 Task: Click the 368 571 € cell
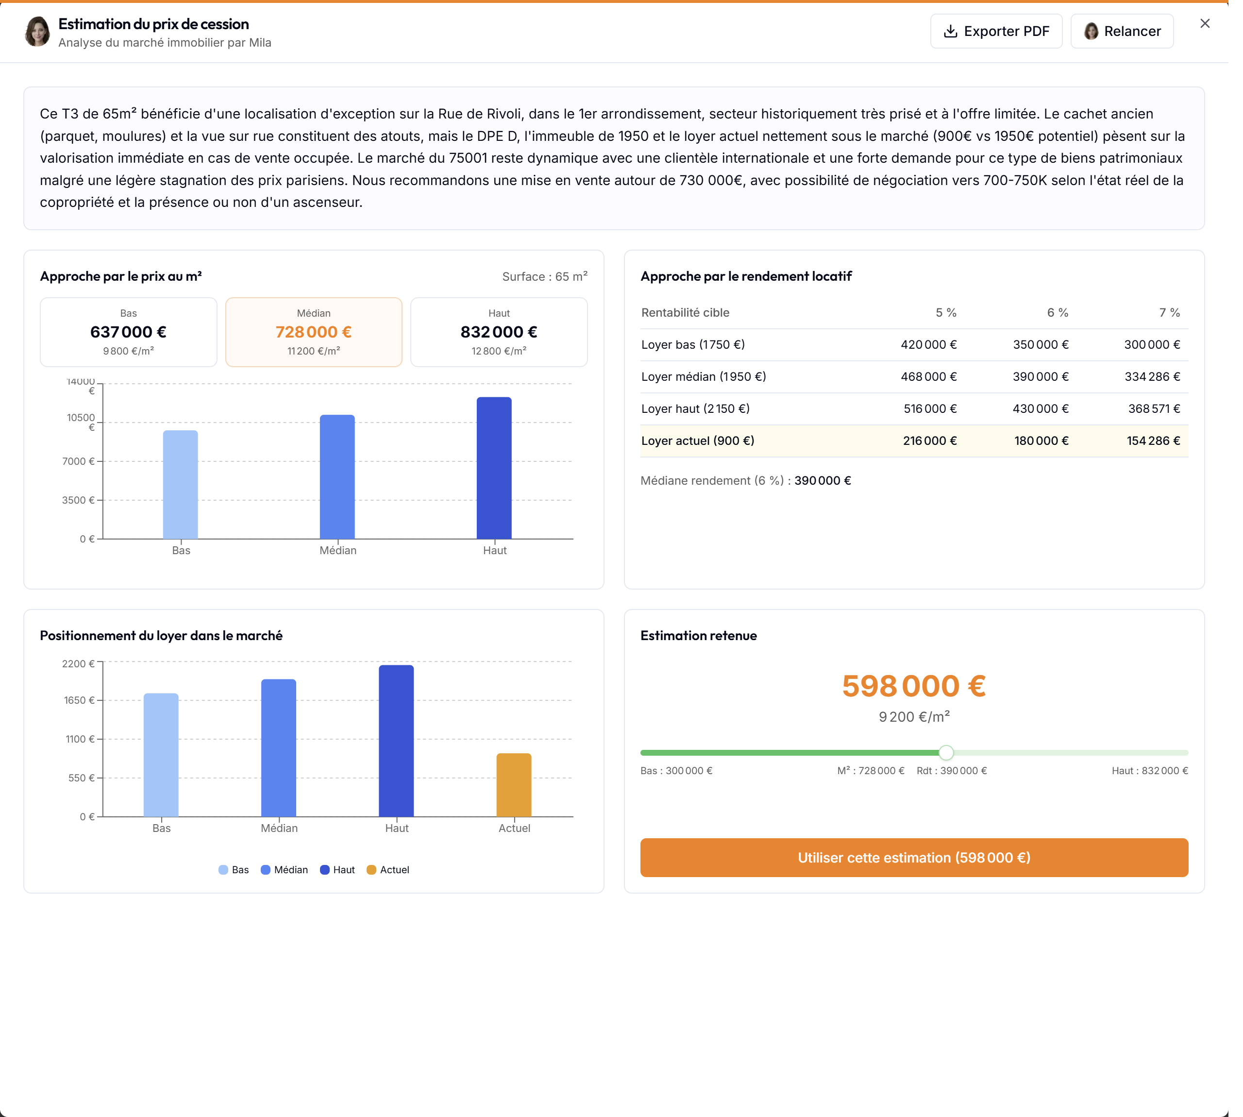point(1154,408)
